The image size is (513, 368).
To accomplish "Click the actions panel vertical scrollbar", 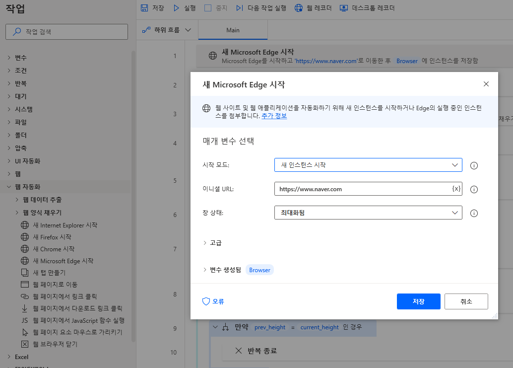I will (133, 197).
